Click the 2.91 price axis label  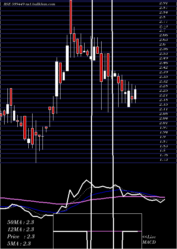click(164, 3)
